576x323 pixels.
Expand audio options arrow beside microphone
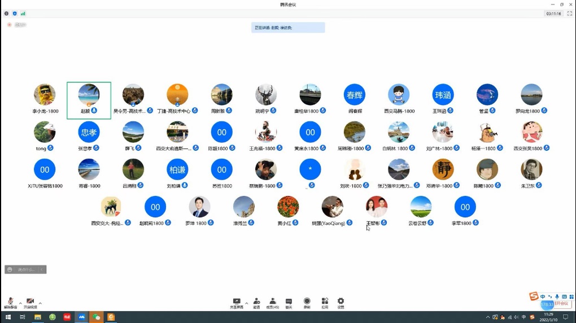point(20,303)
